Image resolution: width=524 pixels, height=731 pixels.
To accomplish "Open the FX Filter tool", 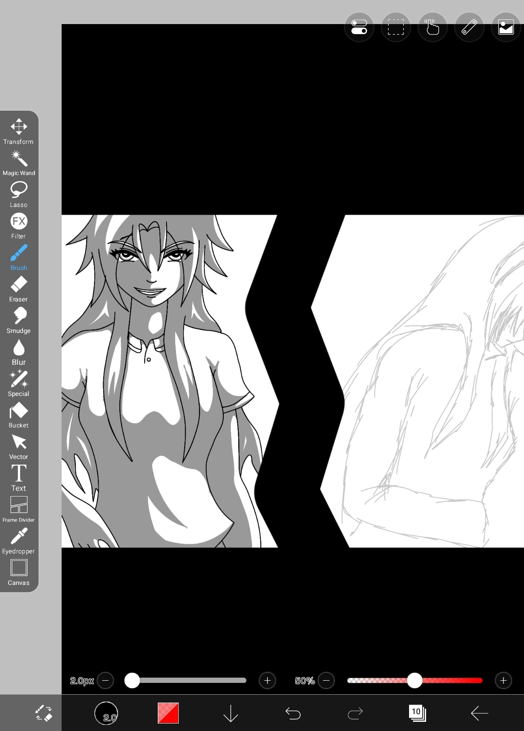I will [19, 226].
